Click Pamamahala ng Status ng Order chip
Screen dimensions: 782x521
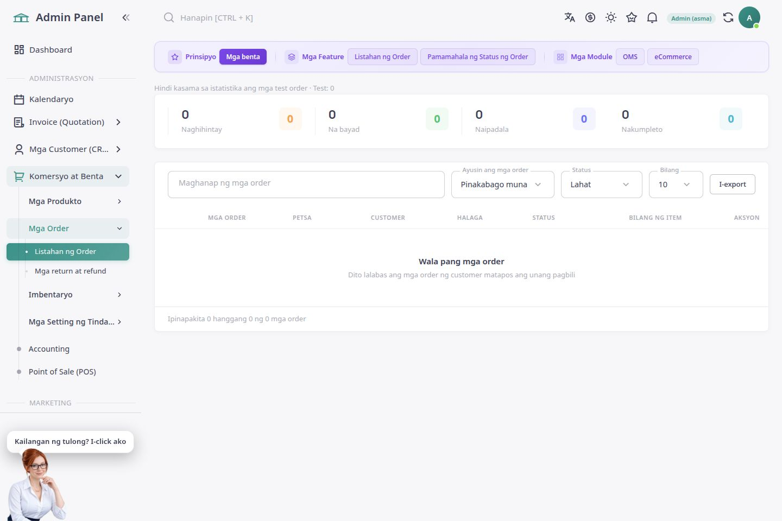478,57
